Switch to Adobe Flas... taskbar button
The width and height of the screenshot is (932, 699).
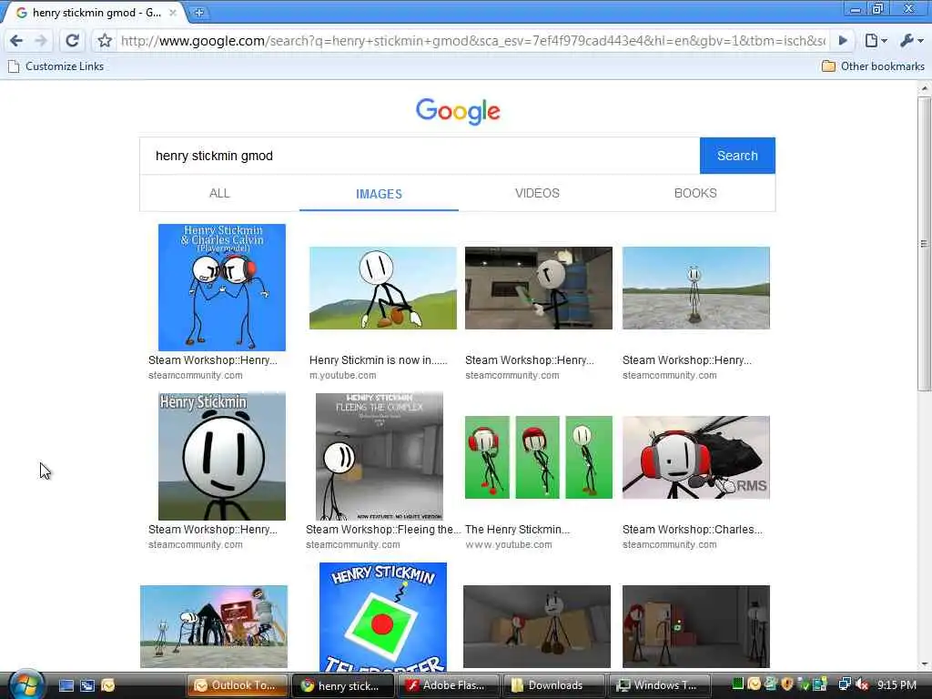448,685
